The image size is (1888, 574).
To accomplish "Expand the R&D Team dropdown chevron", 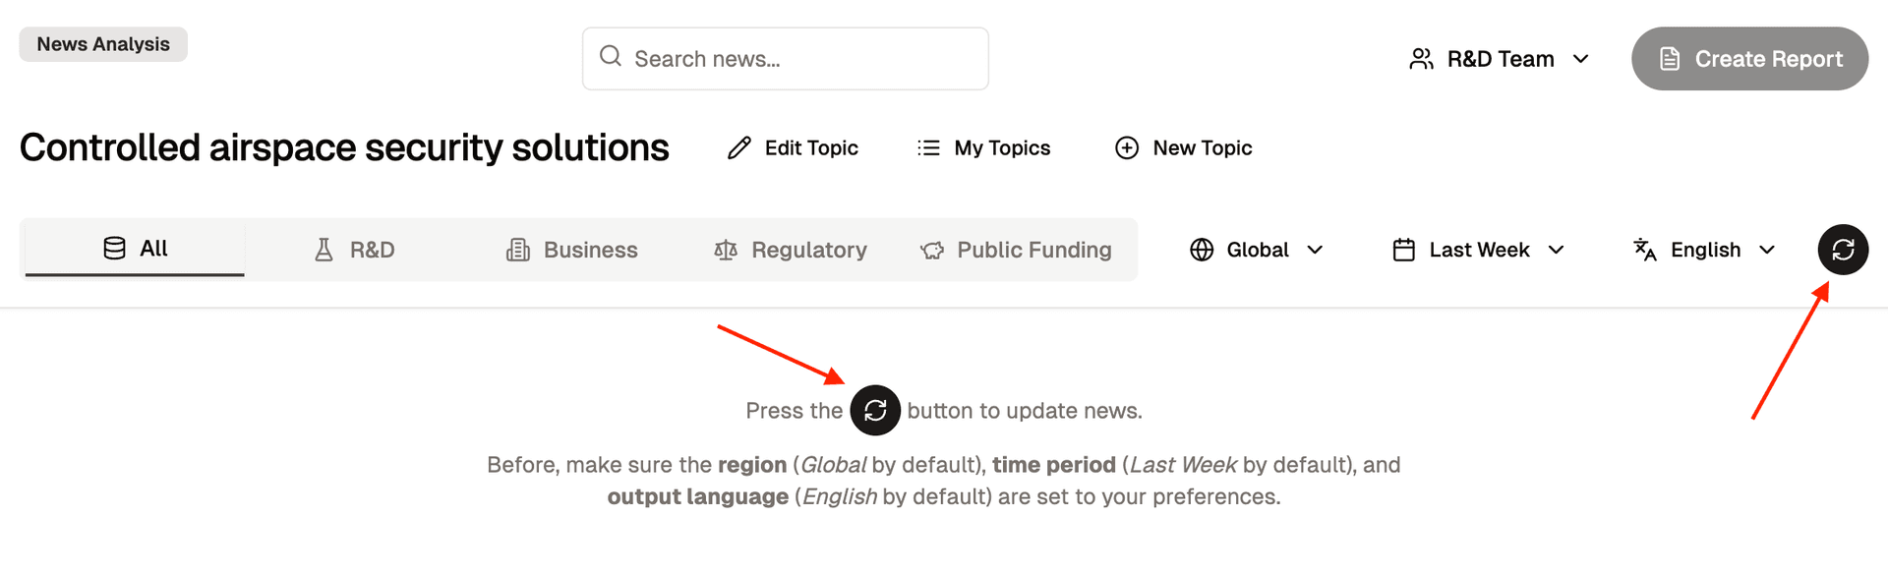I will click(x=1581, y=59).
